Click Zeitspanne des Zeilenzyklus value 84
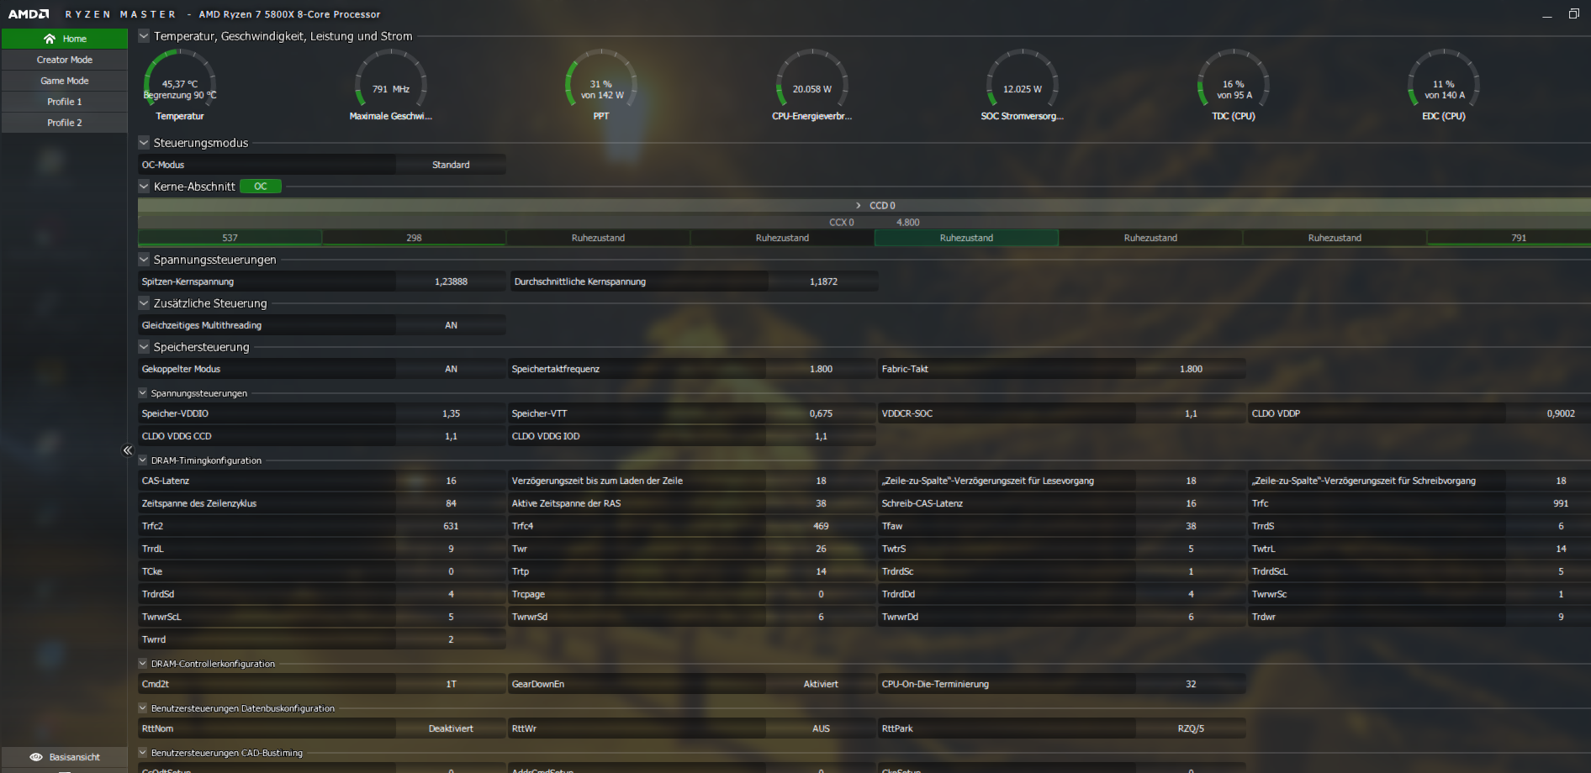The image size is (1591, 773). click(451, 503)
